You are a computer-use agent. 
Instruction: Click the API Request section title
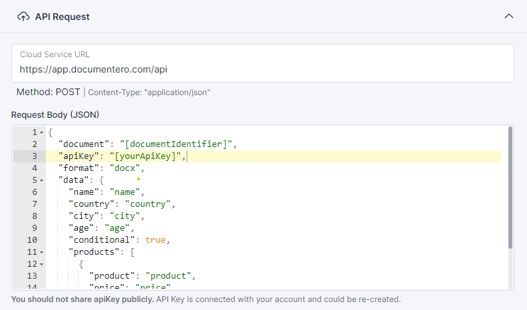[x=62, y=17]
